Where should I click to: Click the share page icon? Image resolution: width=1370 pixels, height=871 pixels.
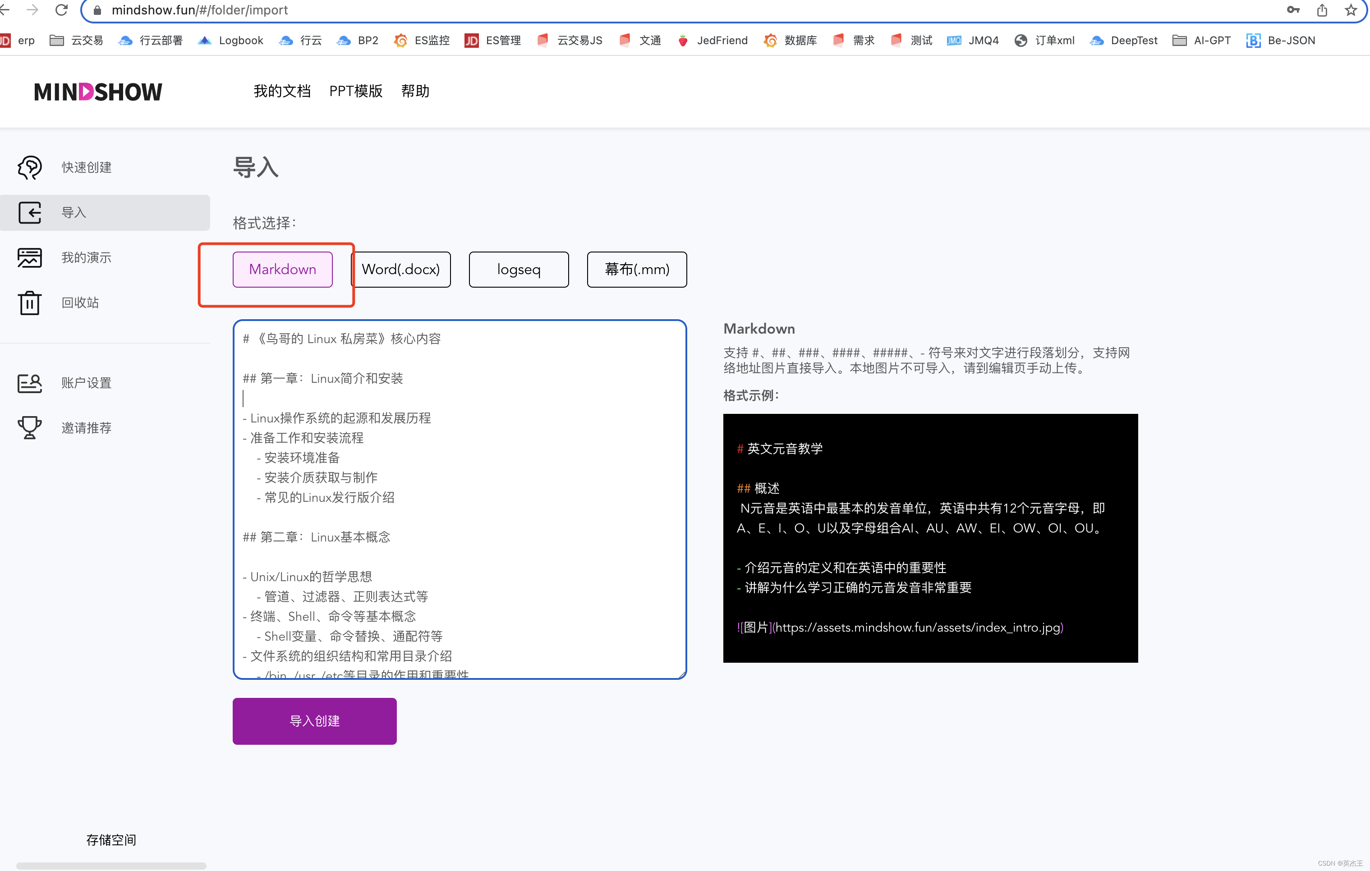(x=1322, y=9)
